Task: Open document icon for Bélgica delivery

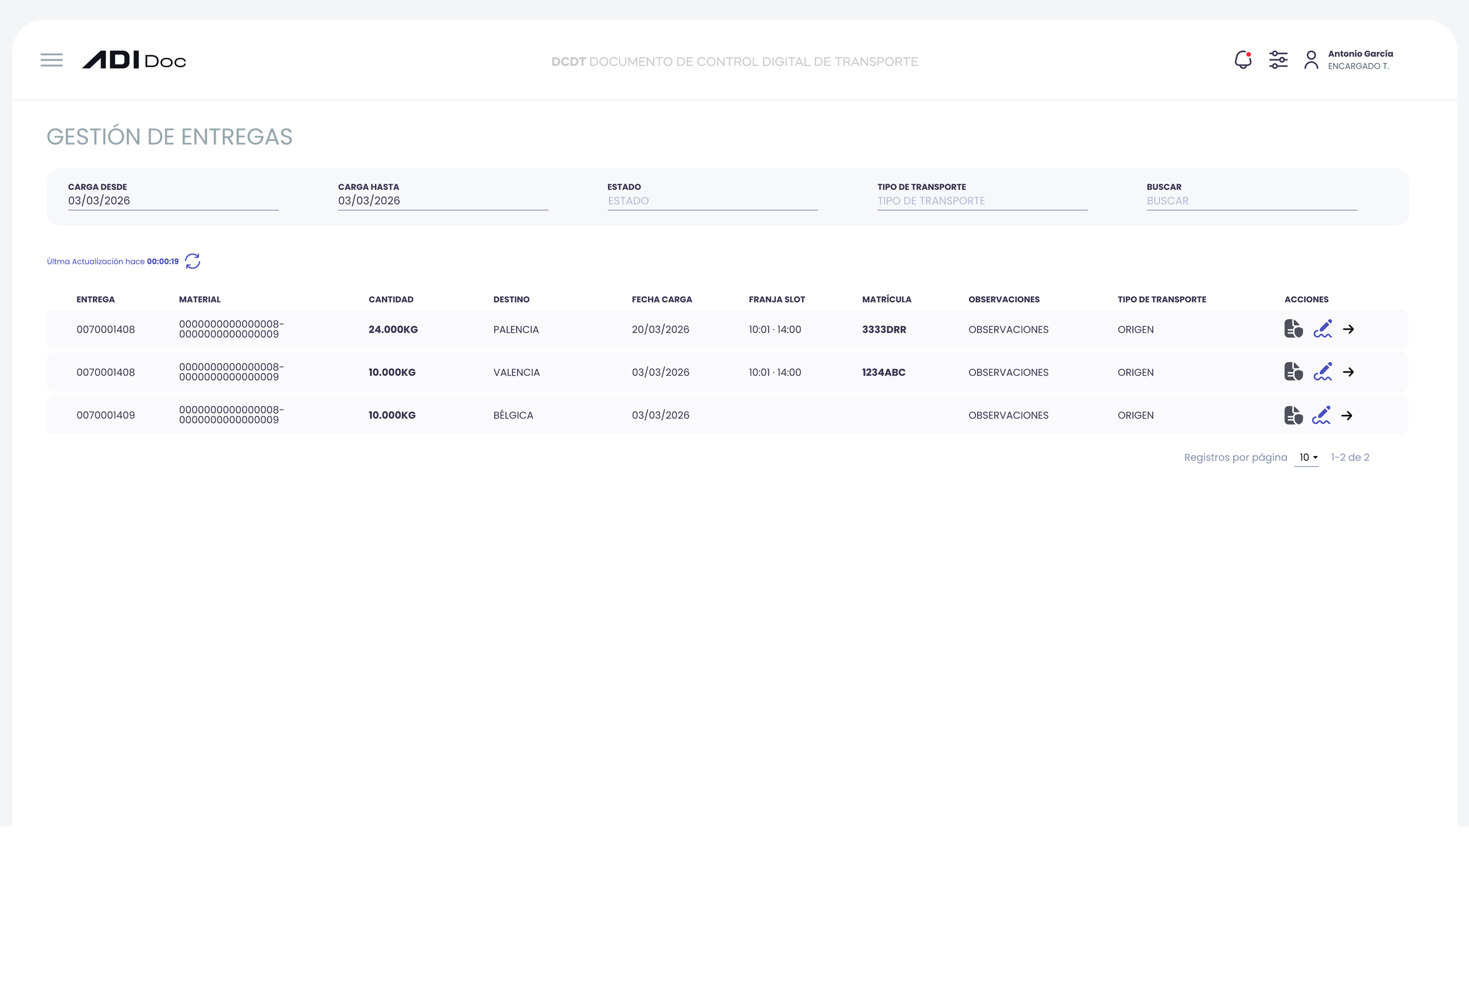Action: (1293, 416)
